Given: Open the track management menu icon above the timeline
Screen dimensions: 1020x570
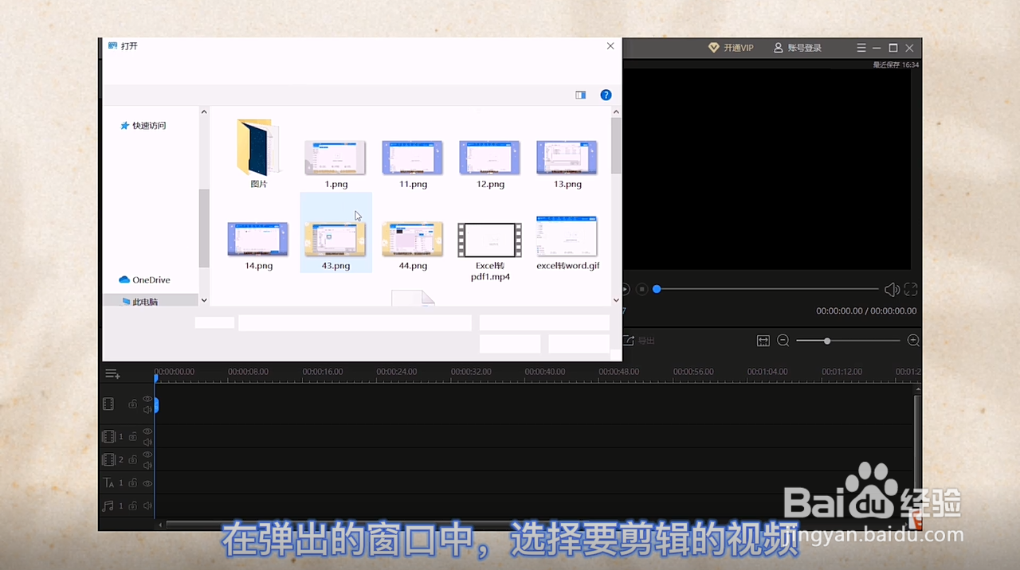Looking at the screenshot, I should click(x=112, y=373).
